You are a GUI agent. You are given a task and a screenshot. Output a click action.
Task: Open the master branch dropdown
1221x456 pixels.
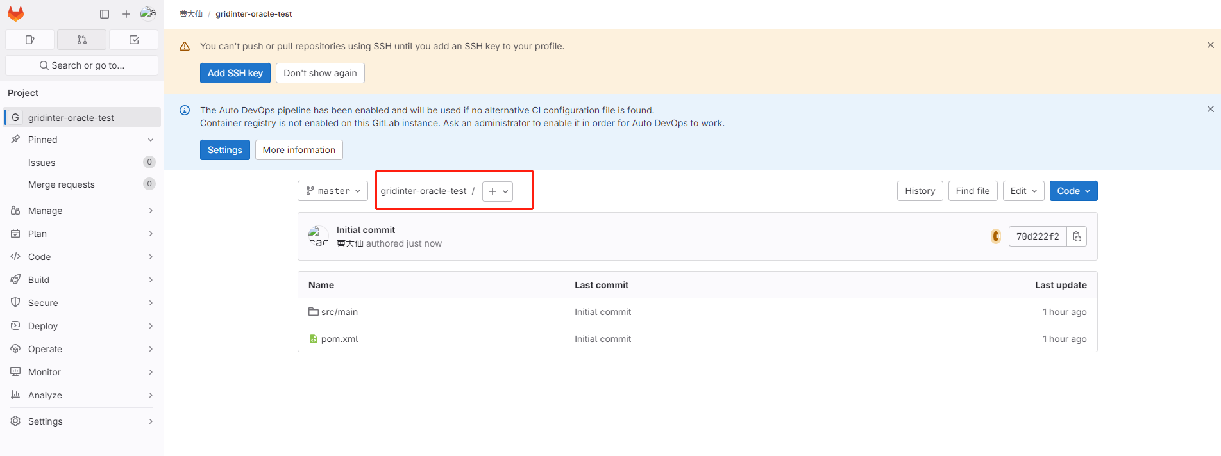[333, 191]
